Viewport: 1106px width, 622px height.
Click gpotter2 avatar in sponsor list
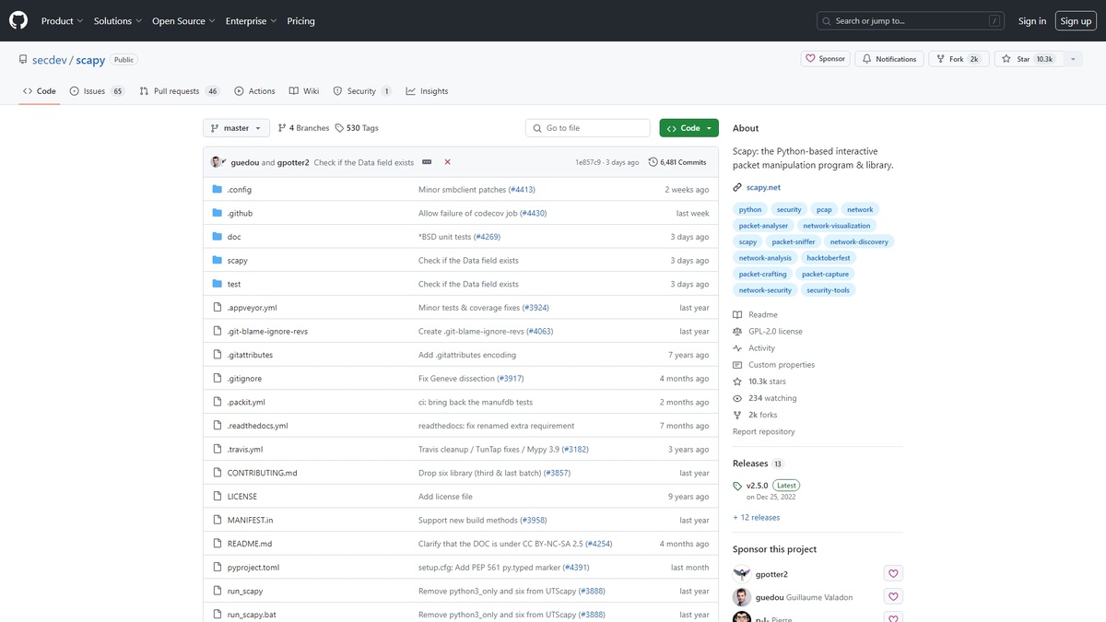(x=742, y=573)
